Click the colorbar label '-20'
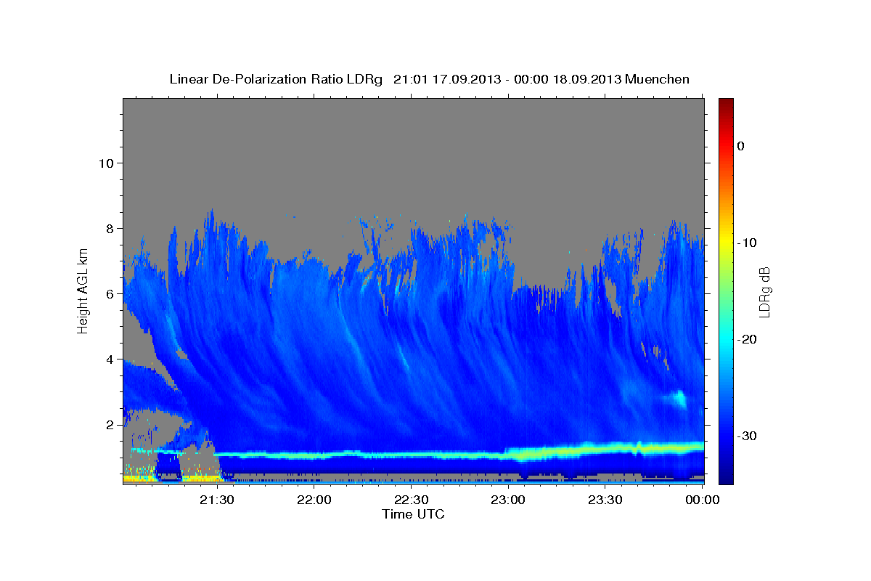Viewport: 871px width, 581px height. coord(748,339)
